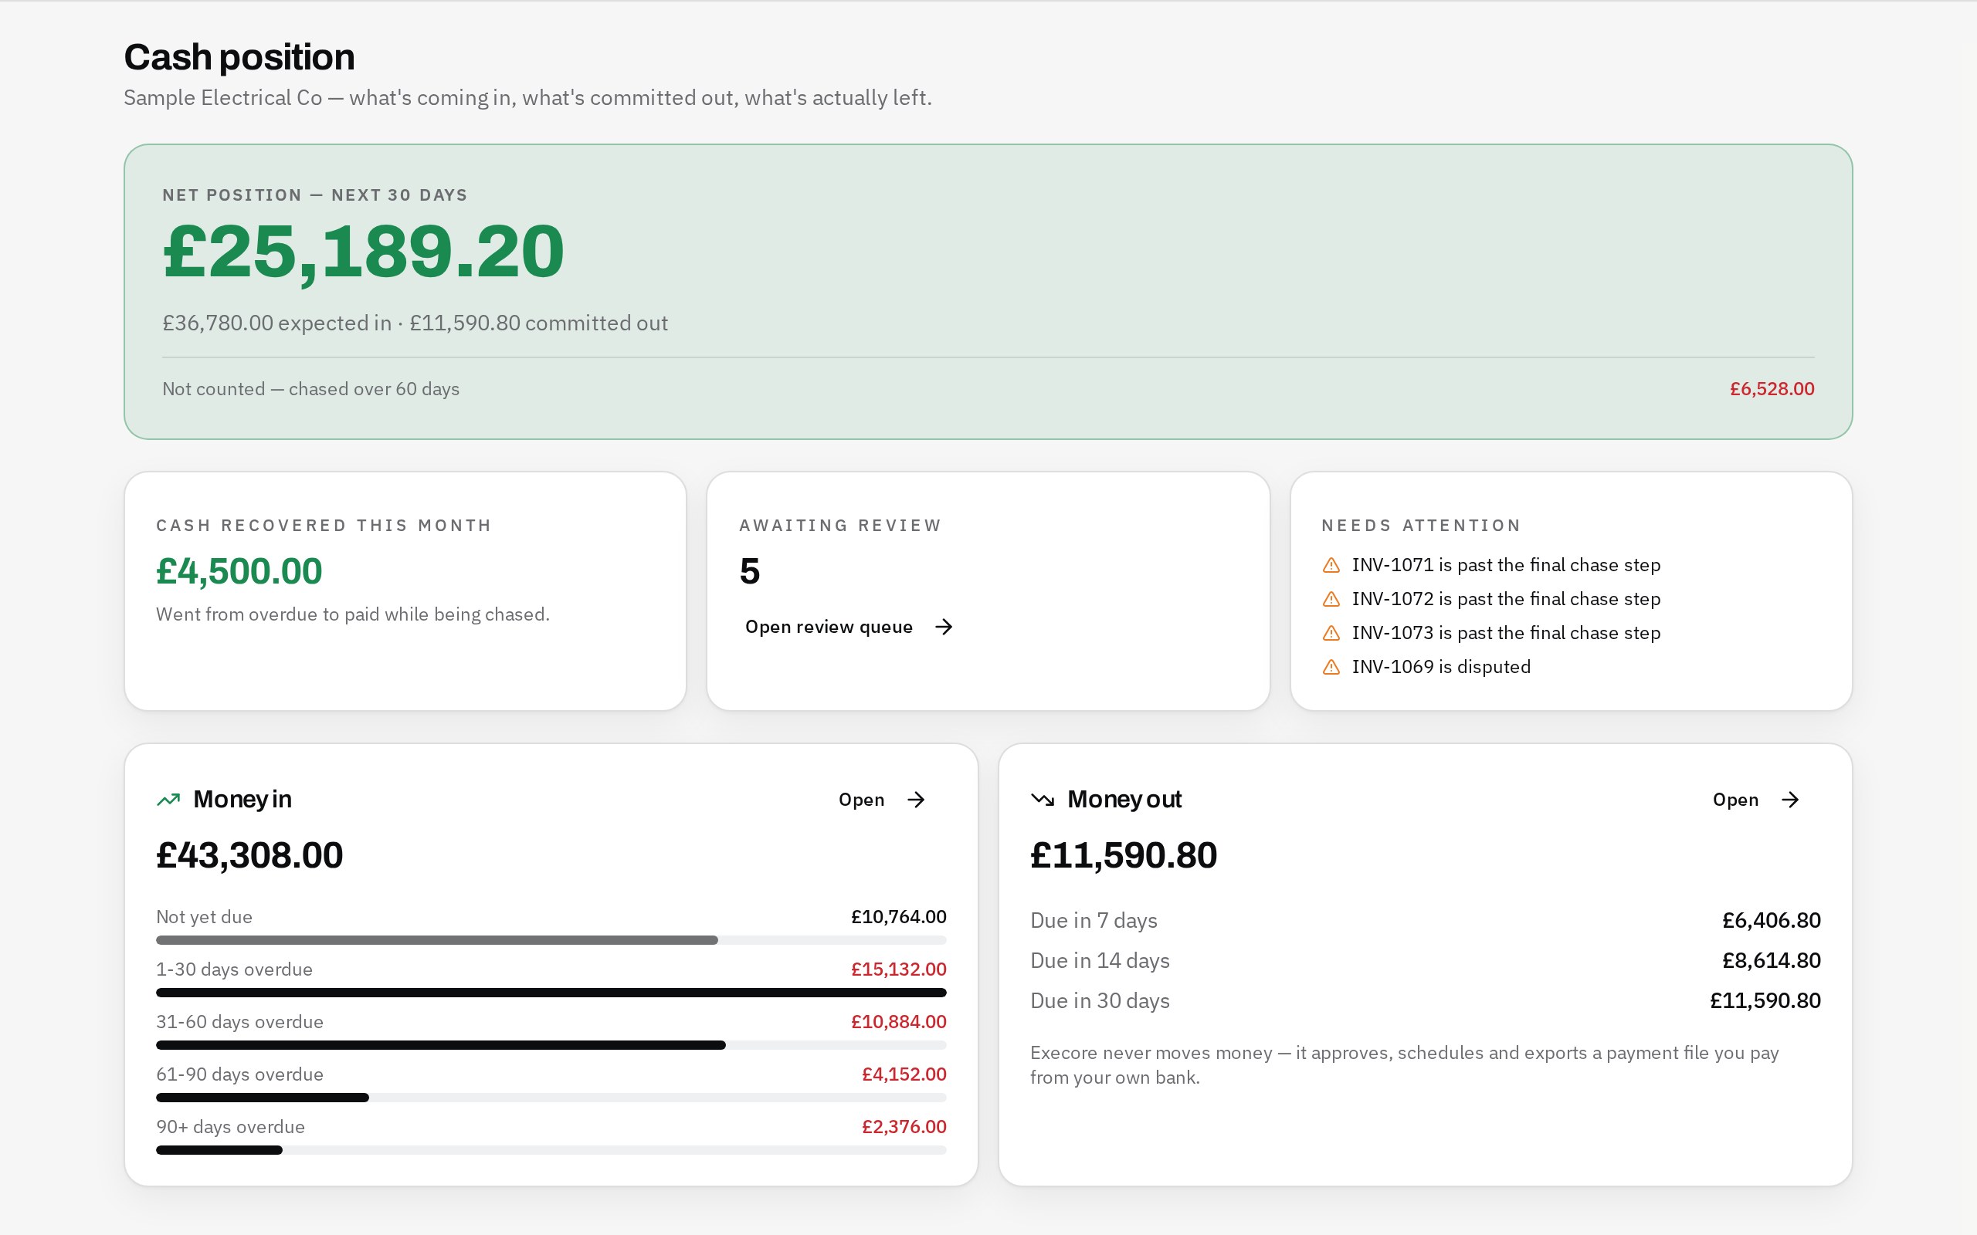Click the 61-90 days overdue bar

(x=551, y=1098)
